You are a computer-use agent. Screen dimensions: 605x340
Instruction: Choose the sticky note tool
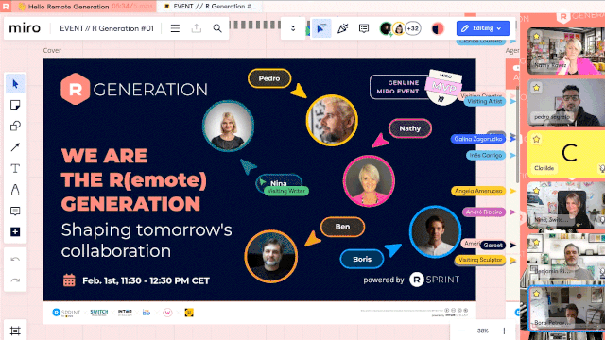tap(15, 105)
